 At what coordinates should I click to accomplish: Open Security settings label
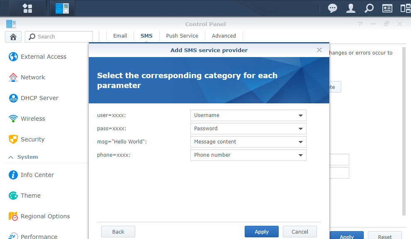coord(32,139)
